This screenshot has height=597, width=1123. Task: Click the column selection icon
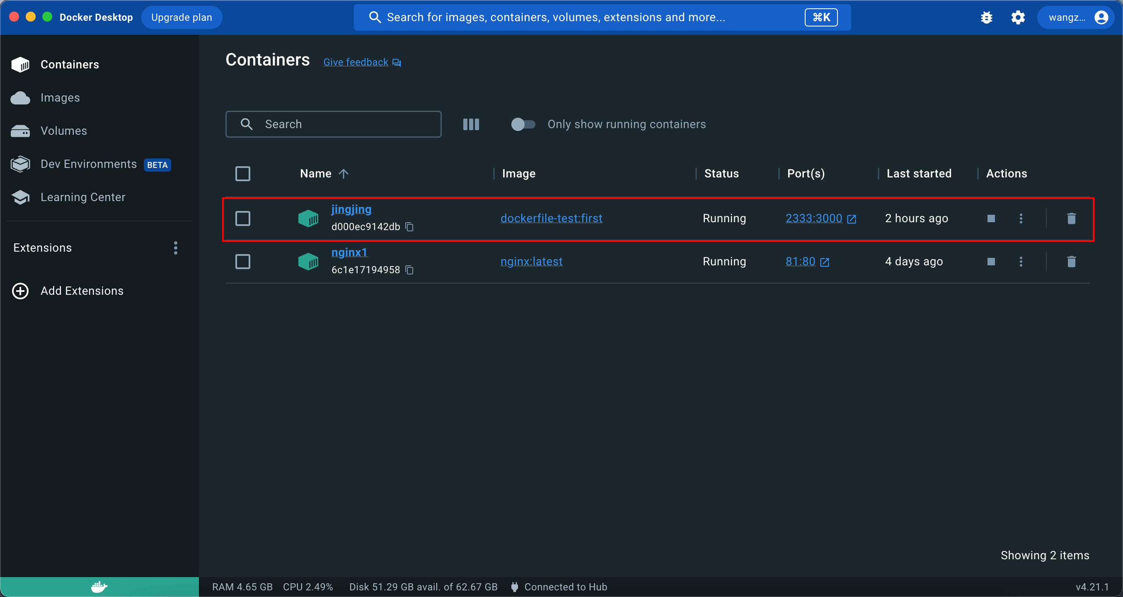pos(471,124)
